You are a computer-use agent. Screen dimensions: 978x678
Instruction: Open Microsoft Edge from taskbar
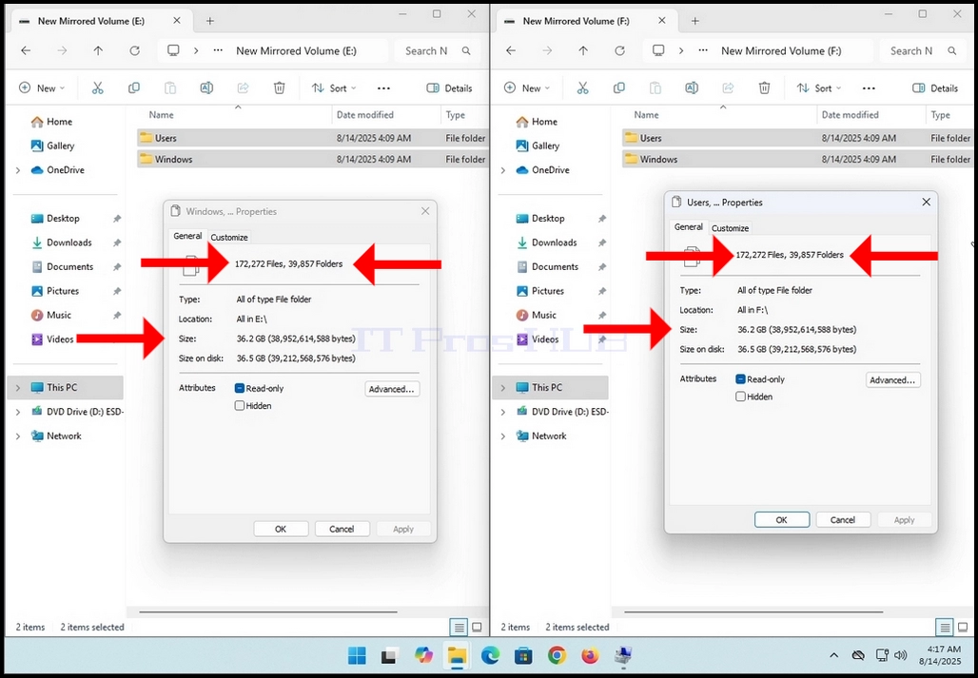[490, 655]
